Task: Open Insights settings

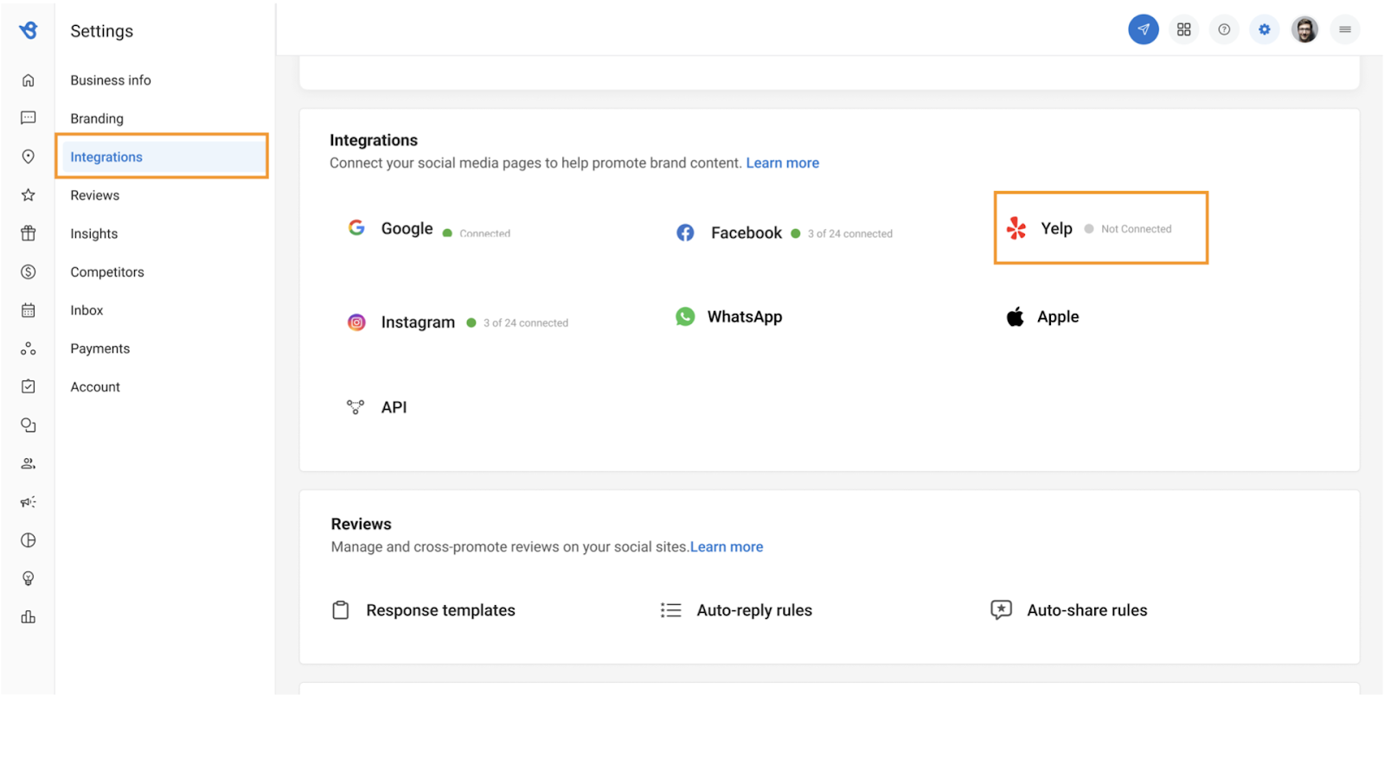Action: [94, 233]
